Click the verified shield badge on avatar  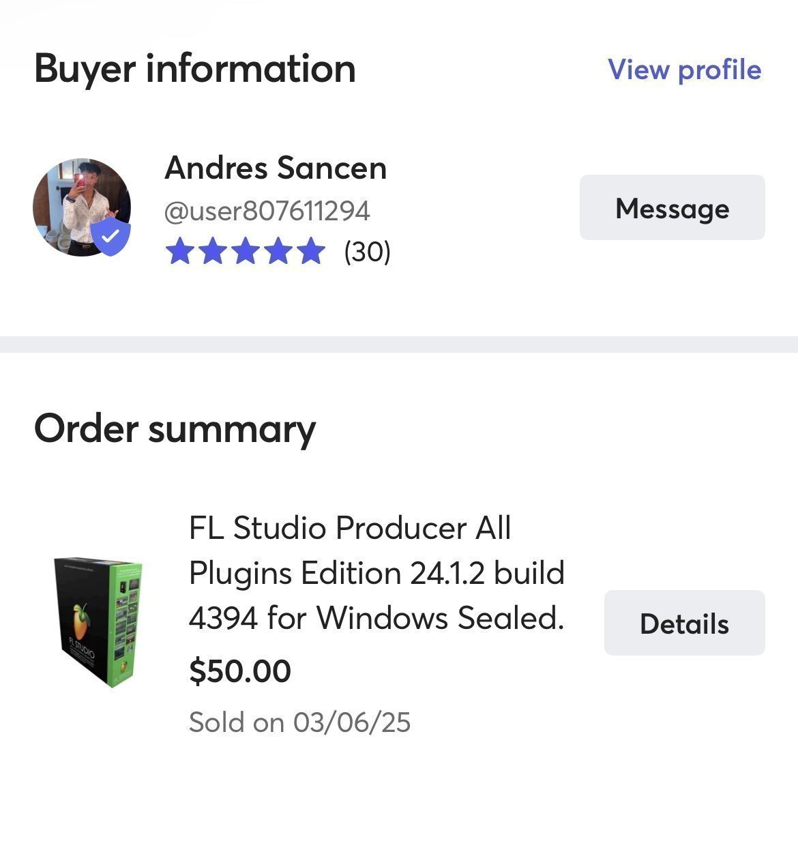pyautogui.click(x=110, y=237)
